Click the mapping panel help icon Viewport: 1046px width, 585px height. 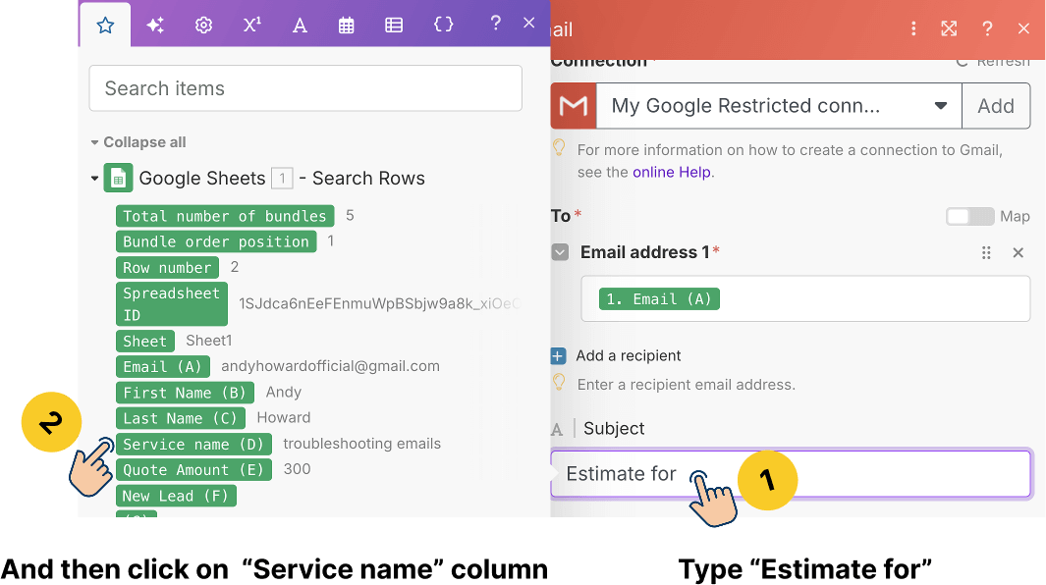495,24
